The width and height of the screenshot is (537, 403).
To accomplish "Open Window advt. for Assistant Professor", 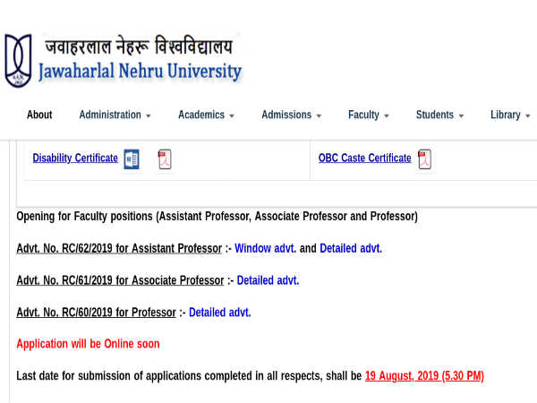I will tap(266, 248).
